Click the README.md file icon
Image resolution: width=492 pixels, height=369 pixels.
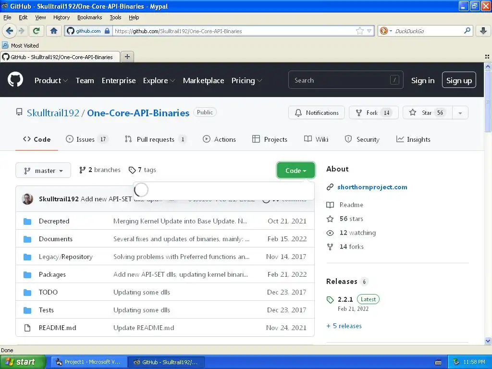pyautogui.click(x=27, y=328)
